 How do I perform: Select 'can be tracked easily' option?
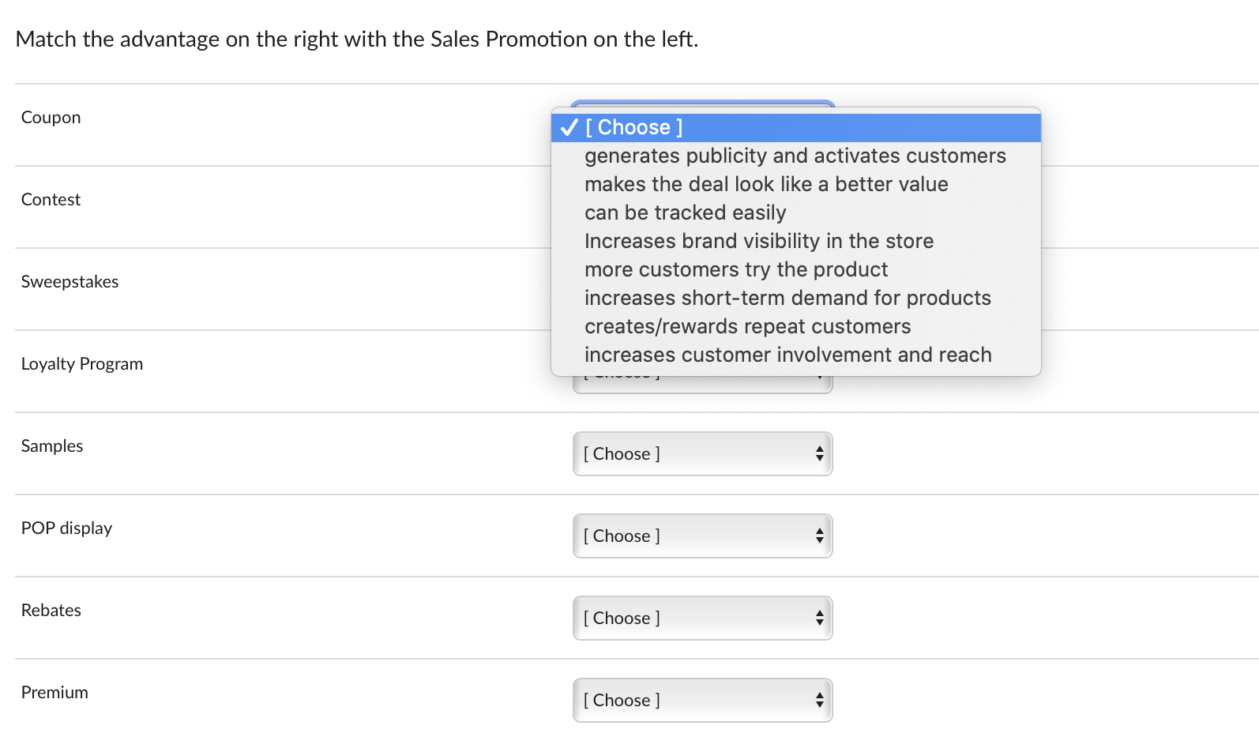tap(685, 212)
